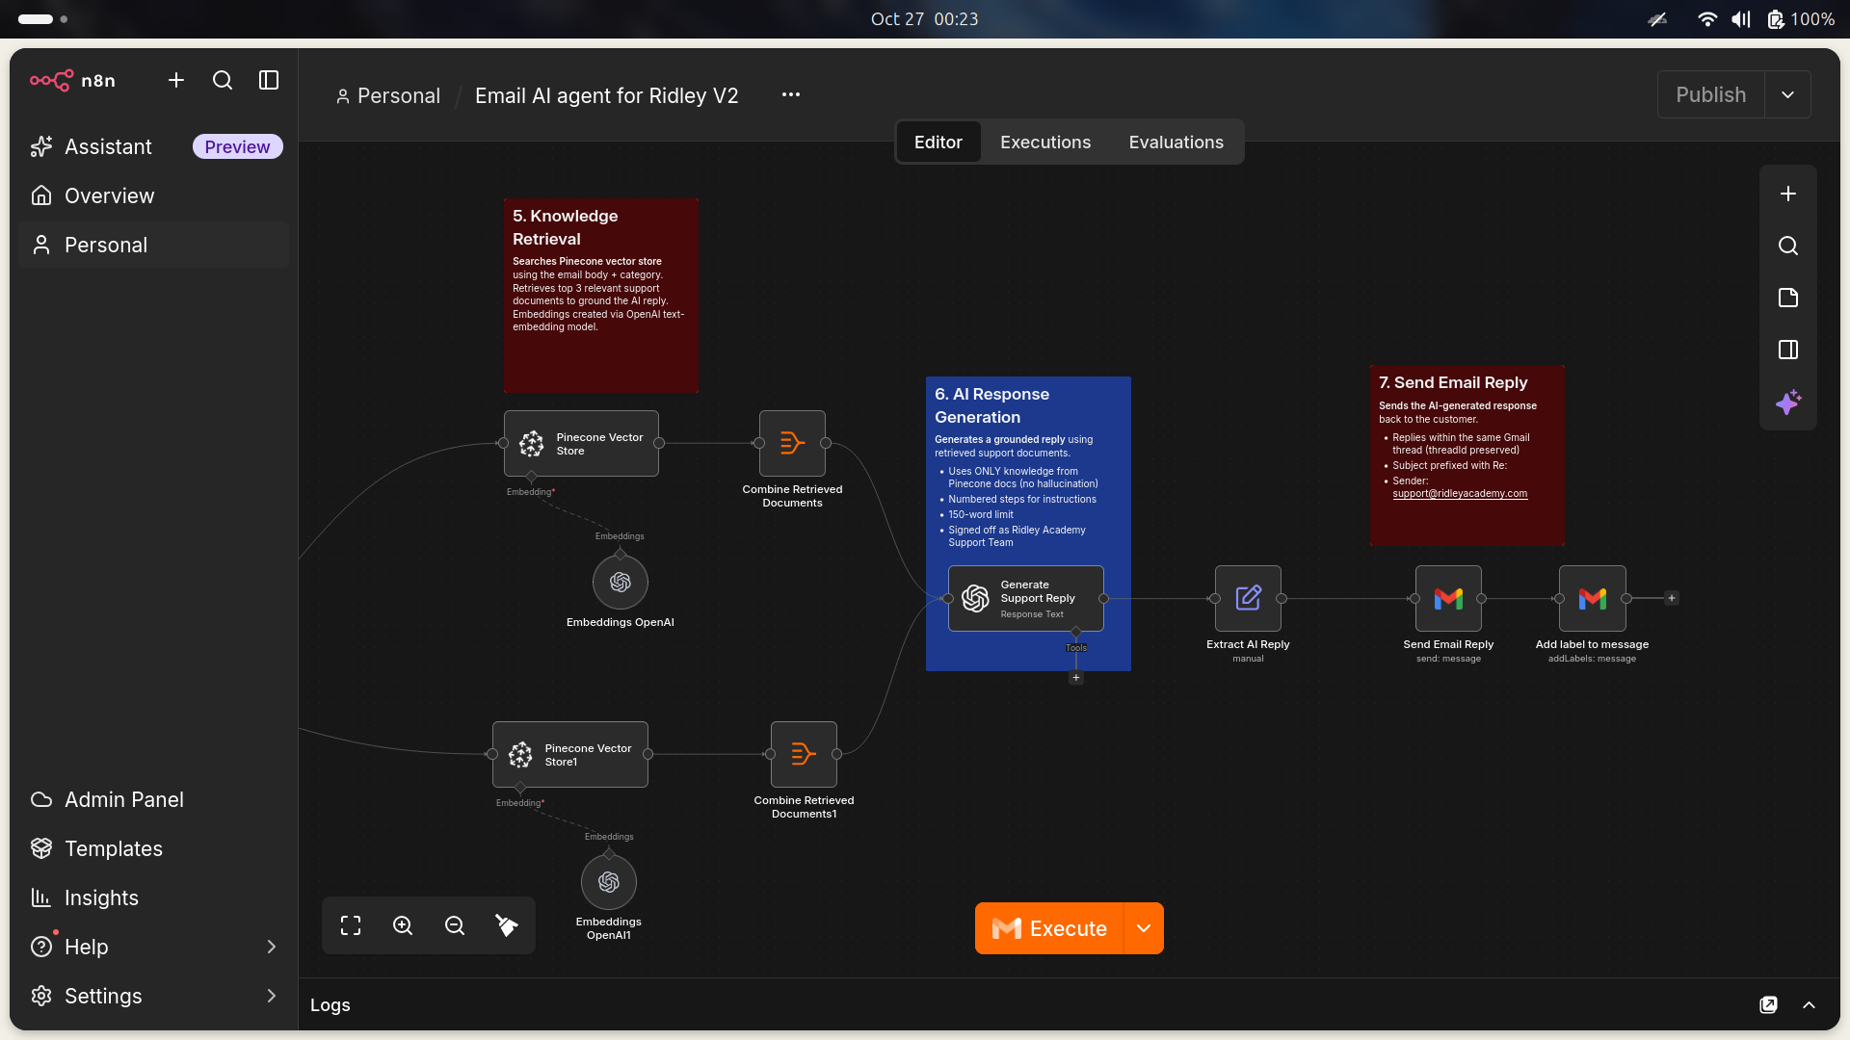Image resolution: width=1850 pixels, height=1040 pixels.
Task: Switch to Editor tab
Action: (938, 142)
